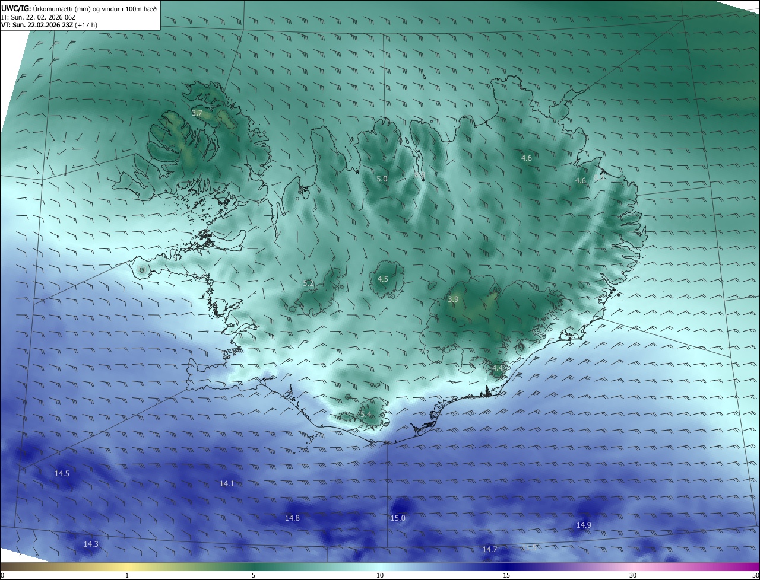This screenshot has height=580, width=760.
Task: Select the 'IT: Sun. 22. 02. 2026 06Z' line
Action: [39, 17]
